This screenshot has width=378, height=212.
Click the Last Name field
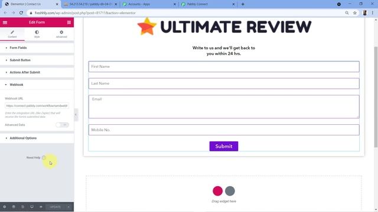point(224,84)
